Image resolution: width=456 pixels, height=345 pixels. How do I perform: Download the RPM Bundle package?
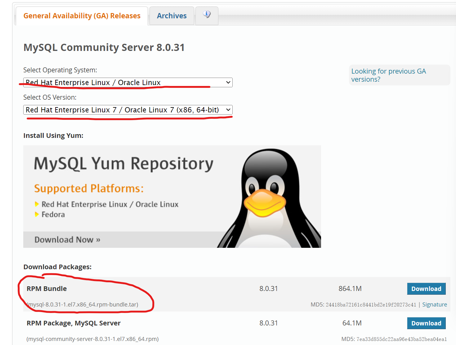426,289
